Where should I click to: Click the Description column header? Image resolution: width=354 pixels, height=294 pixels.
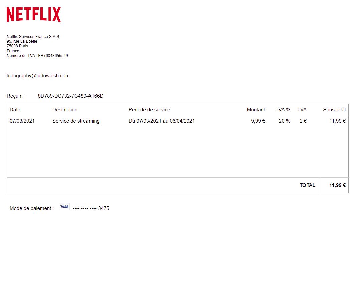click(x=65, y=110)
